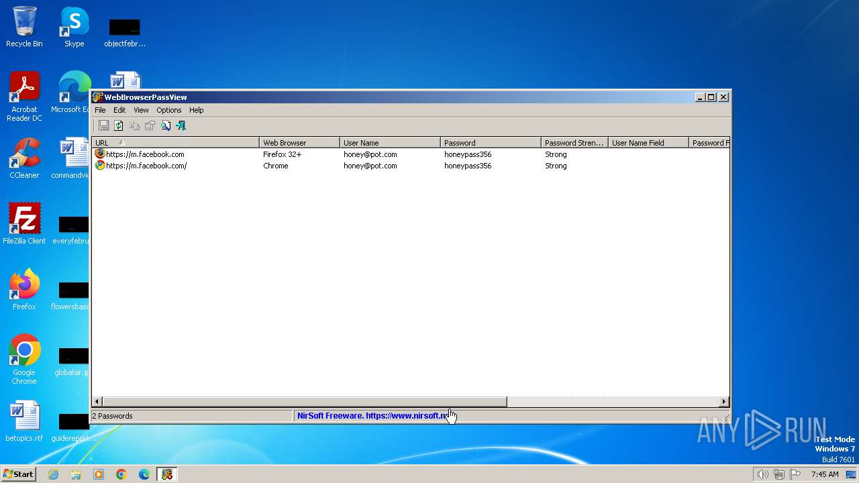Select the 'Firefox 32+' browser cell
This screenshot has width=859, height=483.
[x=282, y=154]
